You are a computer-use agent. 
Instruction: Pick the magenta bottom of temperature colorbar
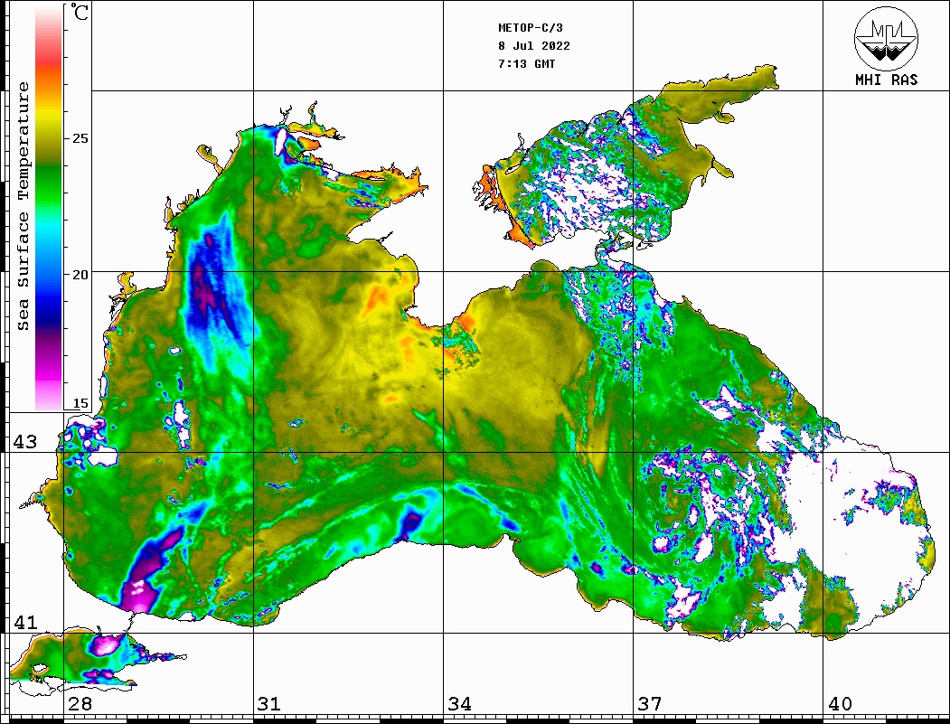49,376
